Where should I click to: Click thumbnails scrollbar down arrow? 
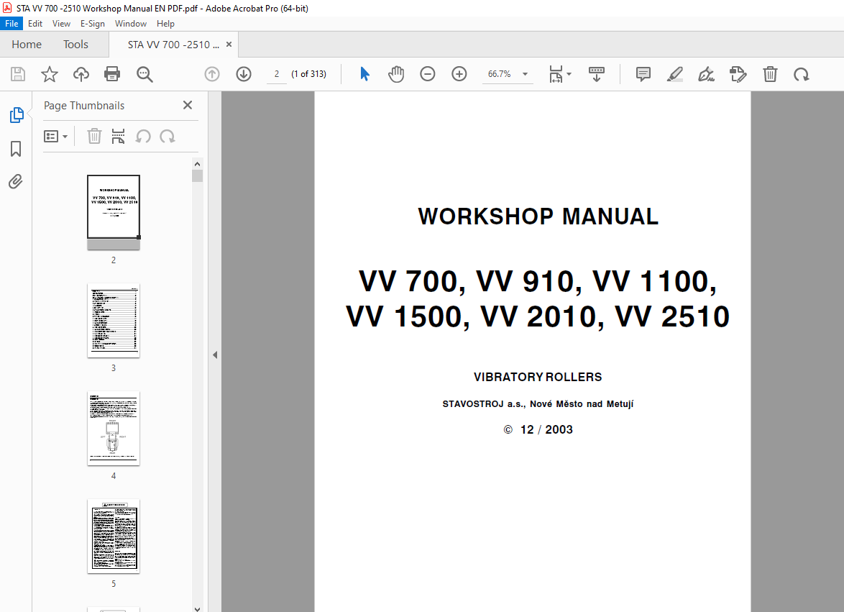coord(197,608)
